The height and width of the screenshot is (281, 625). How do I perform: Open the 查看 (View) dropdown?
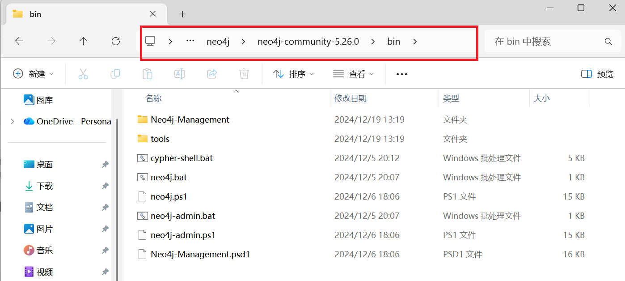tap(353, 74)
